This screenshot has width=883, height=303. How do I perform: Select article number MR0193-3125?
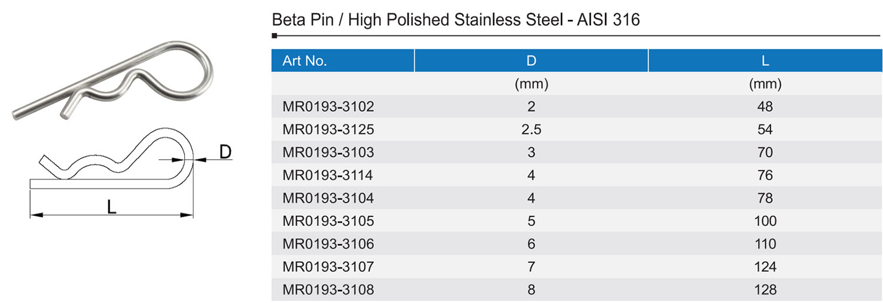point(328,129)
